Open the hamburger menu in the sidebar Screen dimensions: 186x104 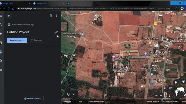point(1,16)
